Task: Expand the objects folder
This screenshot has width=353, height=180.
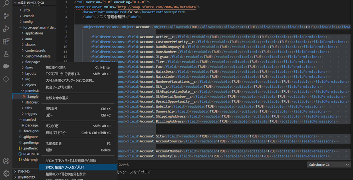Action: pos(23,85)
